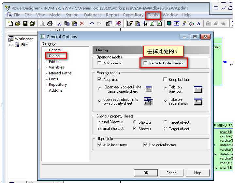The height and width of the screenshot is (183, 239).
Task: Open the Database menu
Action: tap(93, 15)
